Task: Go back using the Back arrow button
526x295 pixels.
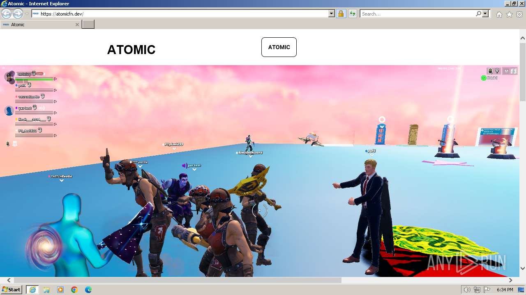Action: pos(7,14)
